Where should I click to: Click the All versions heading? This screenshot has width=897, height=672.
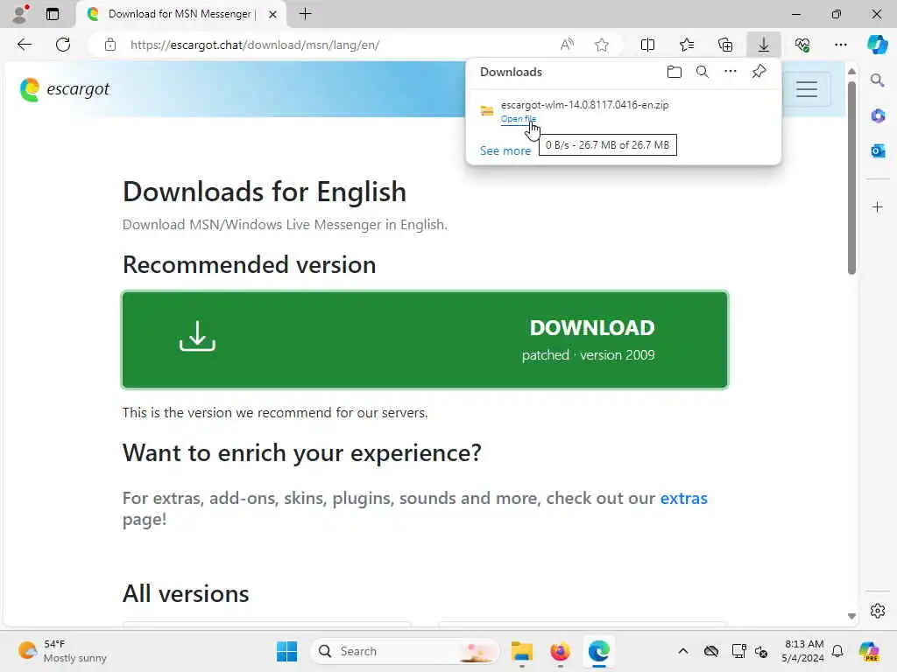coord(186,594)
